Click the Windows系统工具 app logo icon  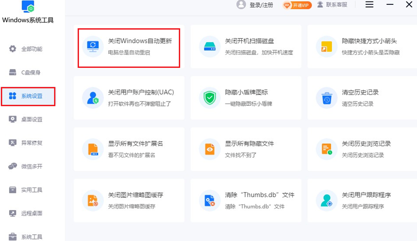28,6
